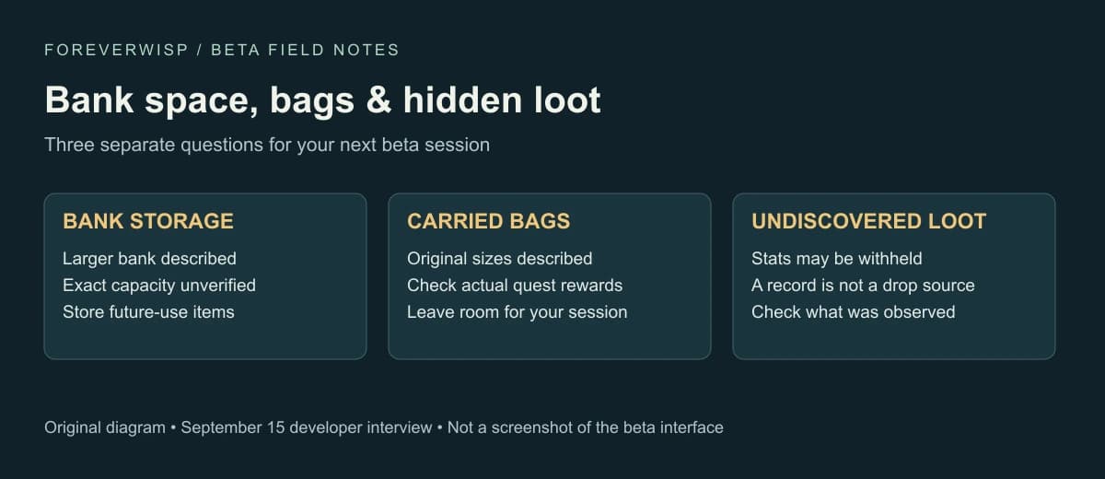
Task: Click 'Not a screenshot of the beta interface' note
Action: point(586,427)
